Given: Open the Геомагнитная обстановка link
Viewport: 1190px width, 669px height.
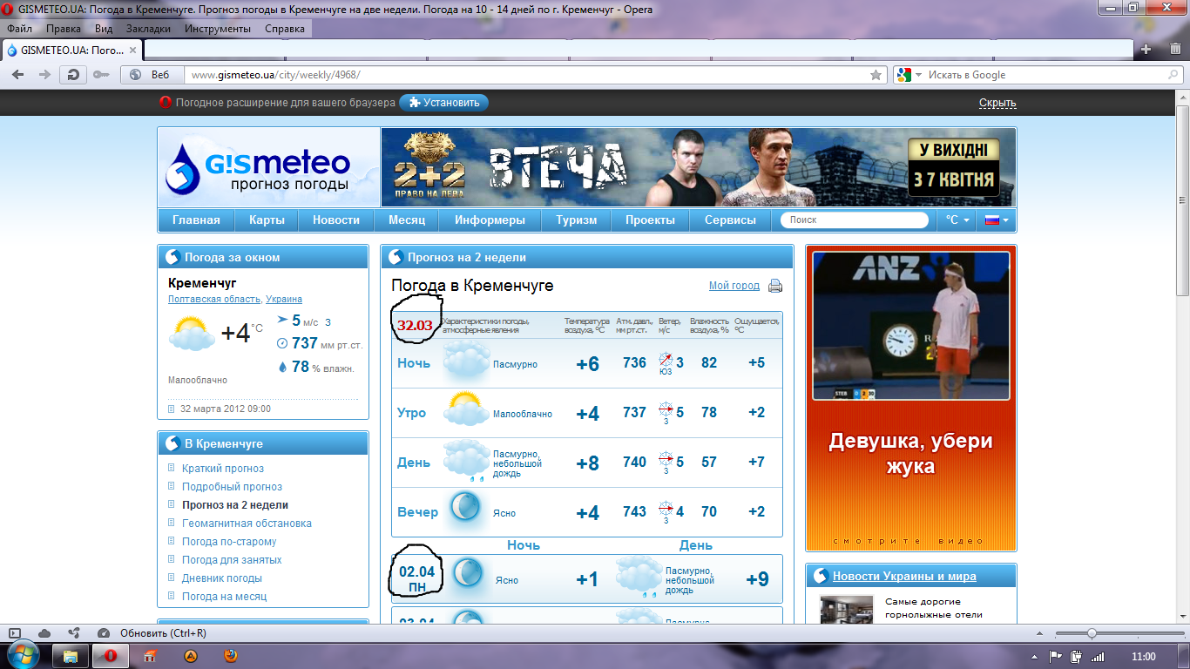Looking at the screenshot, I should point(247,524).
